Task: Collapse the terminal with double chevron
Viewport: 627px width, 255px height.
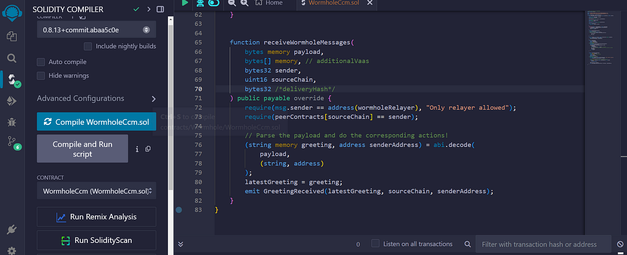Action: 180,244
